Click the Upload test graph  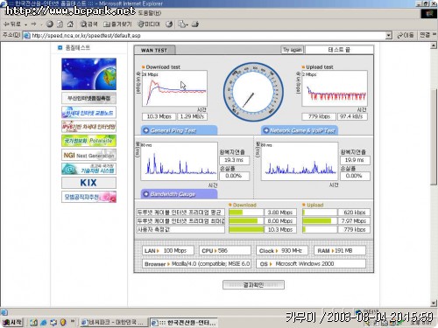(x=335, y=88)
